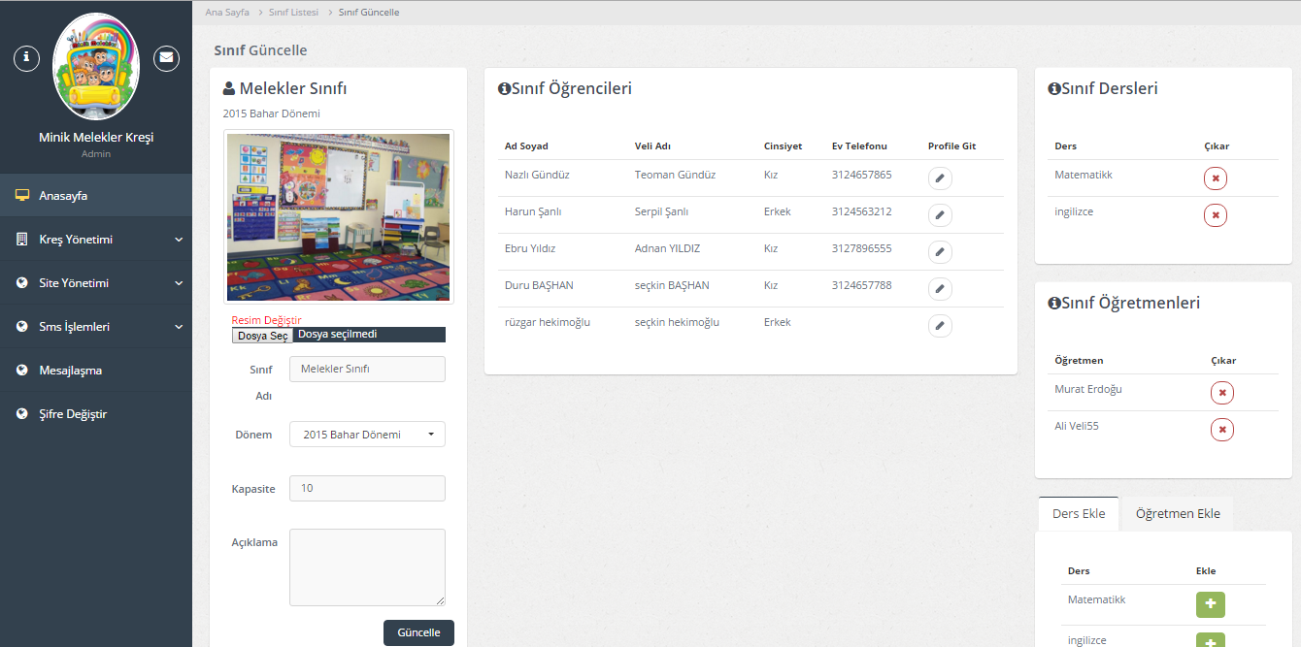Add Matematikk lesson using green plus button
The width and height of the screenshot is (1301, 647).
(x=1210, y=604)
